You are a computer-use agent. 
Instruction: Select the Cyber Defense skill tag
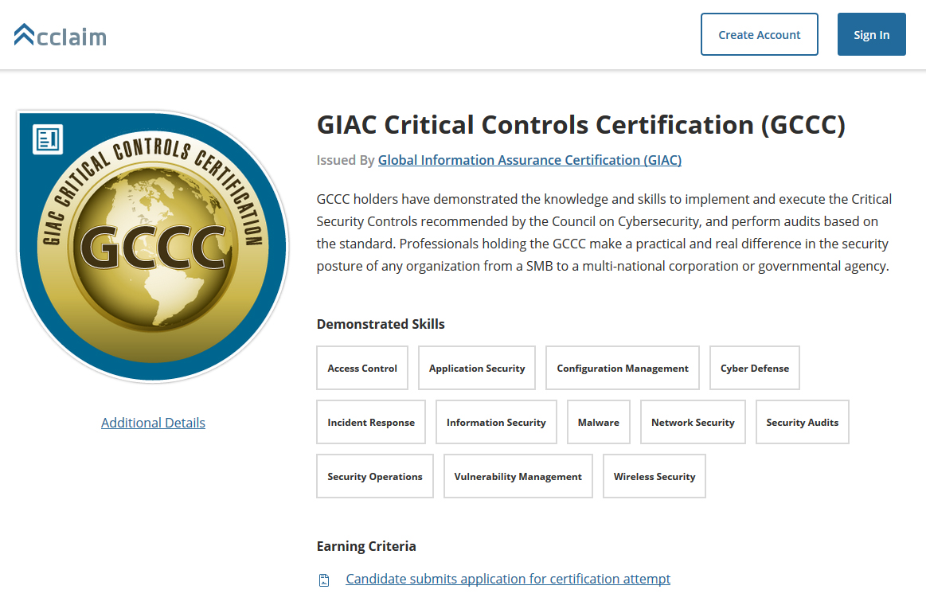(755, 368)
